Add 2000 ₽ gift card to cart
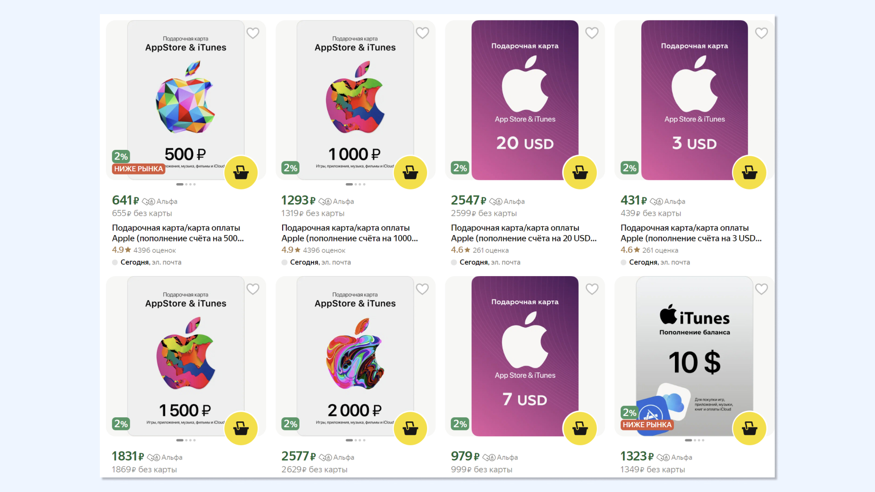This screenshot has width=875, height=492. tap(410, 429)
